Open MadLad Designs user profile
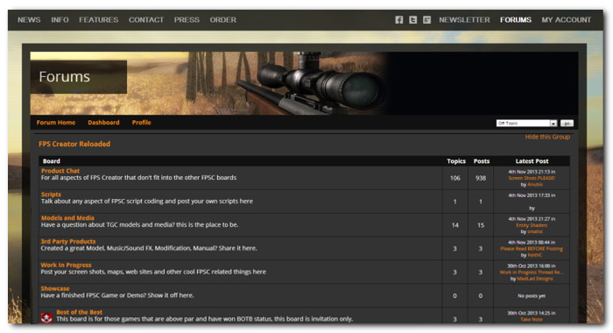 click(535, 279)
